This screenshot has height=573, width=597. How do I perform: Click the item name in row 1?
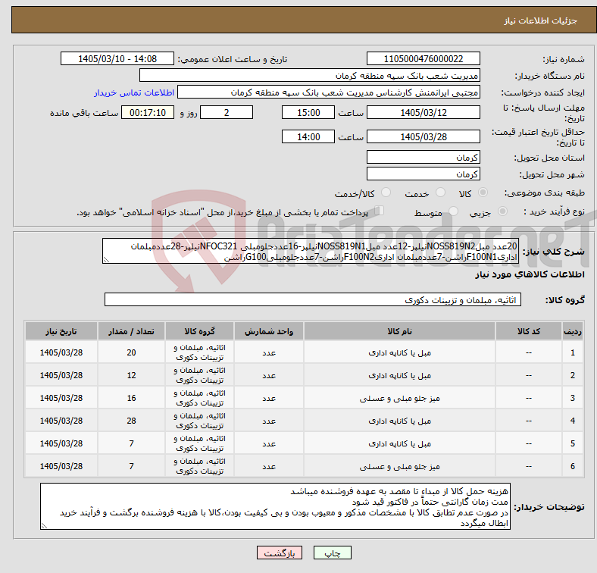(x=399, y=352)
